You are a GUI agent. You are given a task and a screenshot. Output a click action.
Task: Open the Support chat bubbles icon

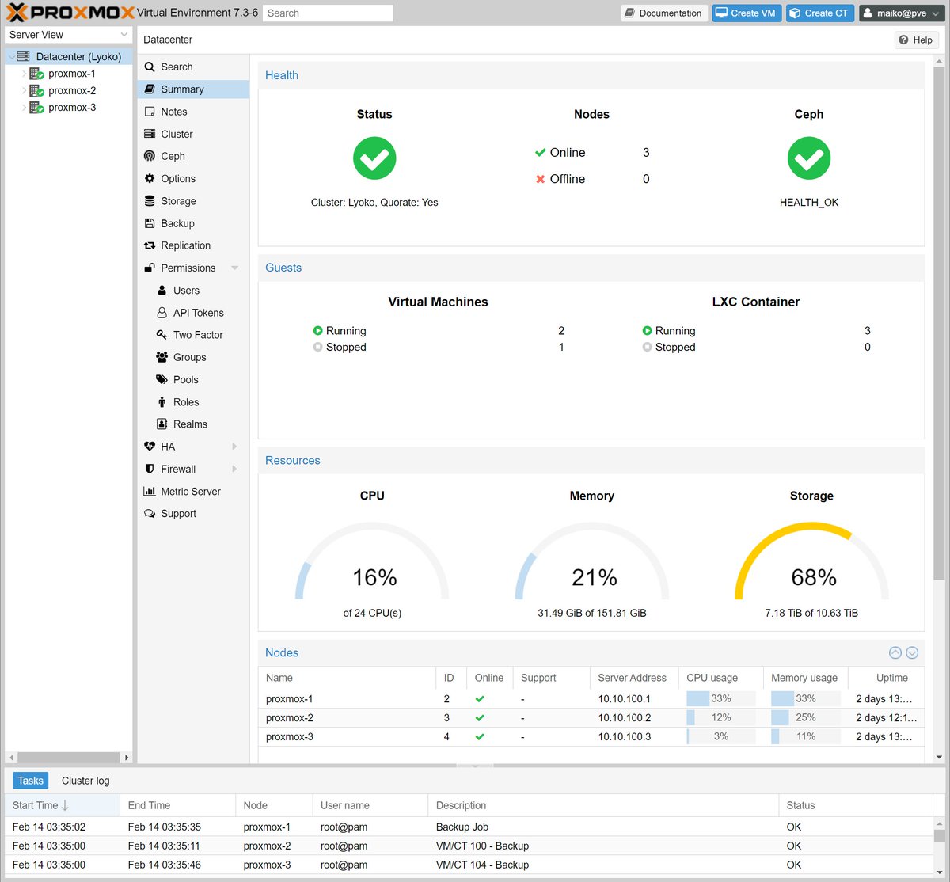pyautogui.click(x=150, y=514)
